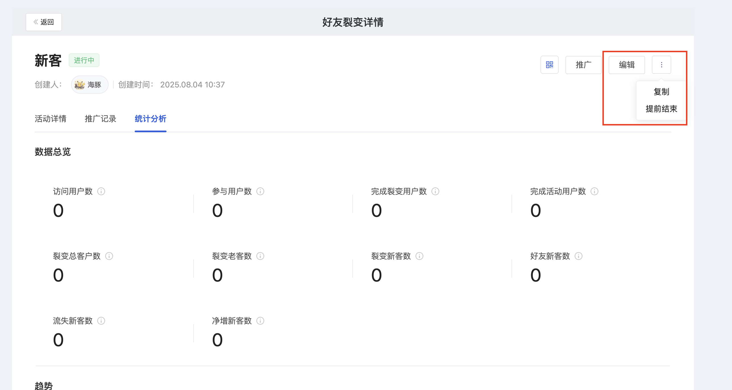This screenshot has height=390, width=732.
Task: Select 提前结束 from the dropdown menu
Action: pos(661,109)
